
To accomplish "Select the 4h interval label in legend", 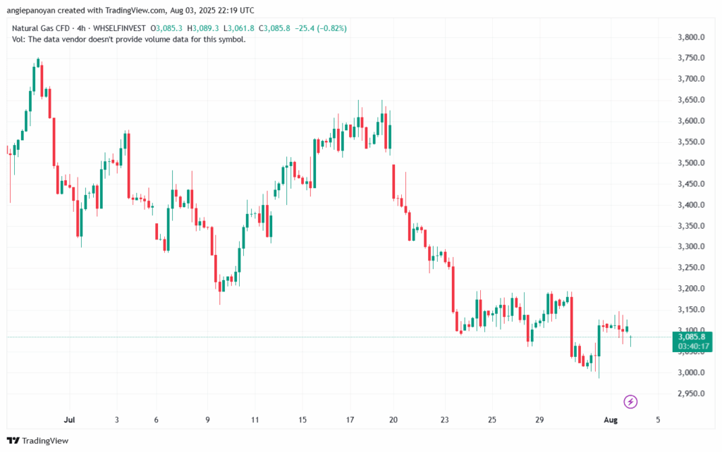I will 81,28.
